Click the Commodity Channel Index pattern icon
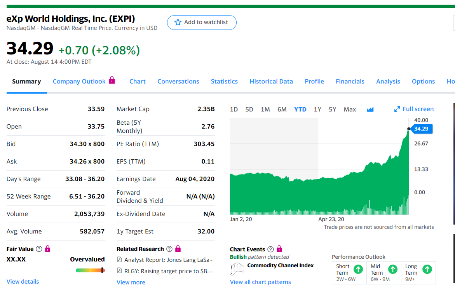This screenshot has height=291, width=455. pos(237,269)
